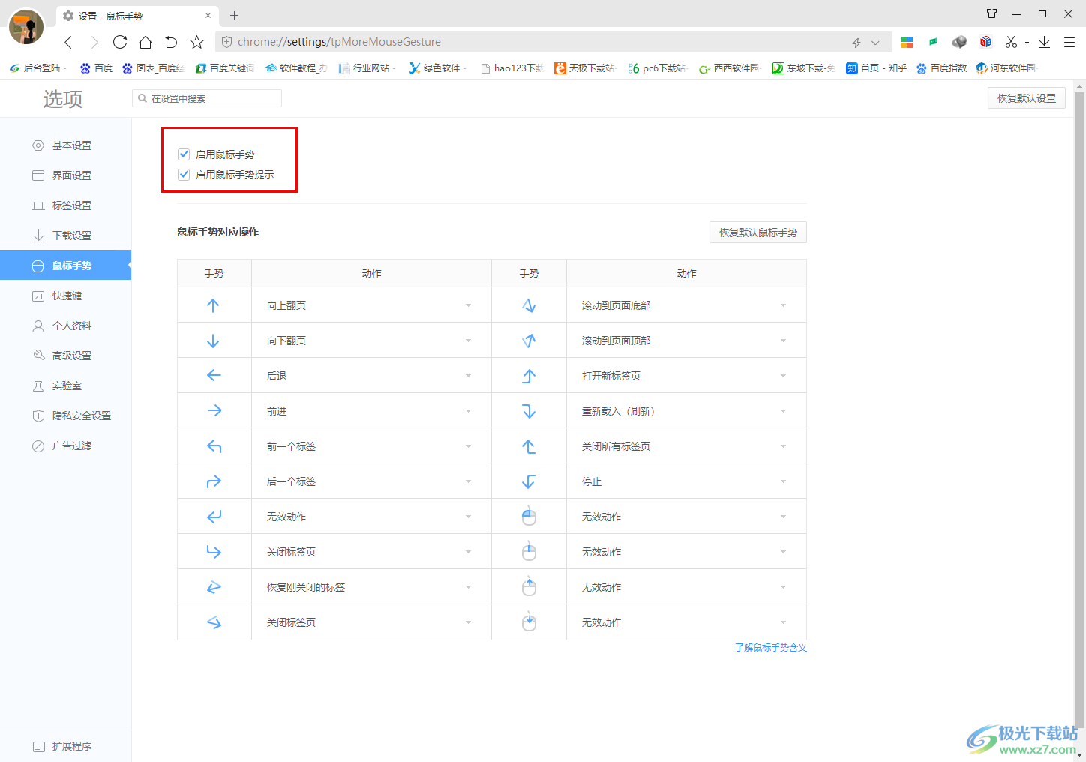The image size is (1086, 762).
Task: Click the up-then-left gesture icon for 前一个标签
Action: 214,446
